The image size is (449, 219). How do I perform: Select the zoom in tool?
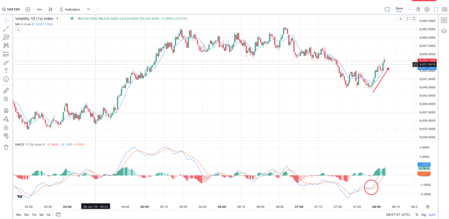pyautogui.click(x=6, y=99)
